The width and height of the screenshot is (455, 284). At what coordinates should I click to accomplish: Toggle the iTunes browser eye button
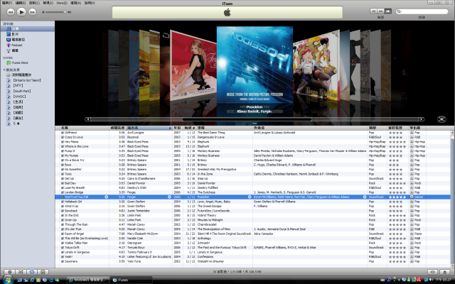[x=432, y=272]
